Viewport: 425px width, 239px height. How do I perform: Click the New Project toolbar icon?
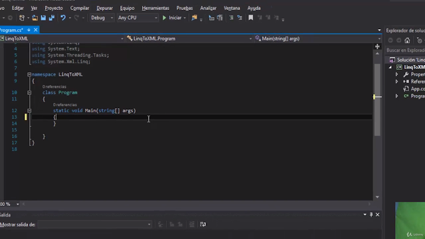point(22,18)
